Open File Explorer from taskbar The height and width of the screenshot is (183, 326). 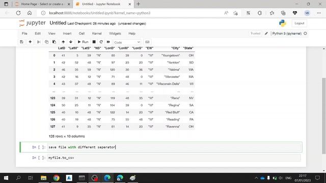pyautogui.click(x=43, y=178)
